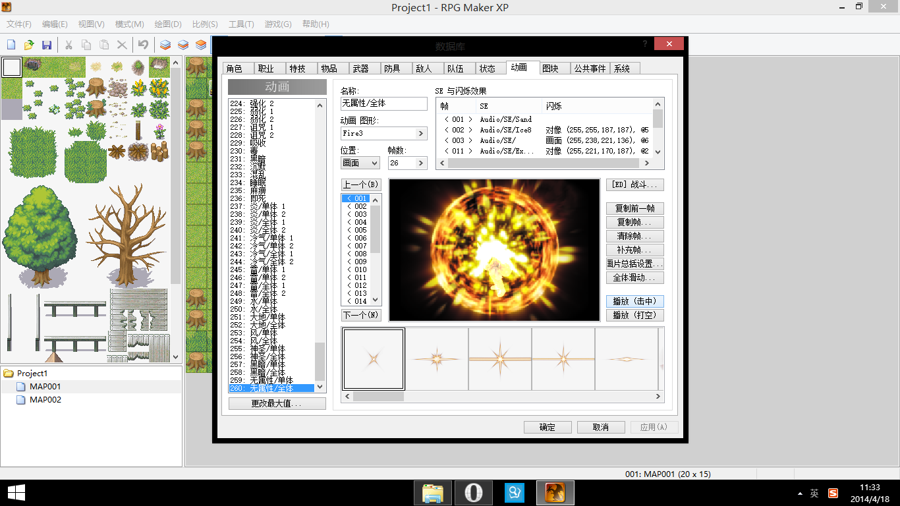Click the Cut scissors icon
Image resolution: width=900 pixels, height=506 pixels.
[x=69, y=45]
